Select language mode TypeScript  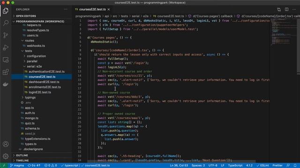pos(235,166)
